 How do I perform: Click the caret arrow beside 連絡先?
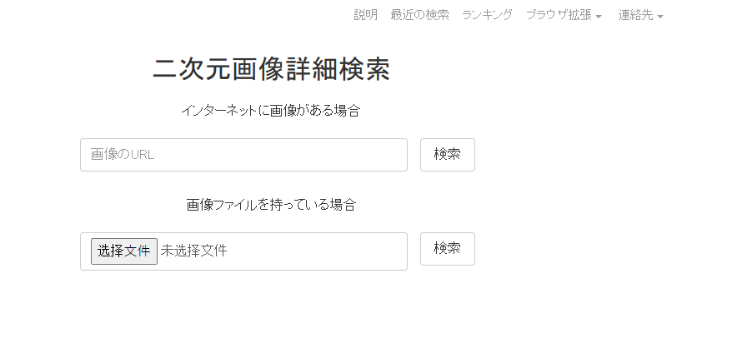[x=660, y=17]
